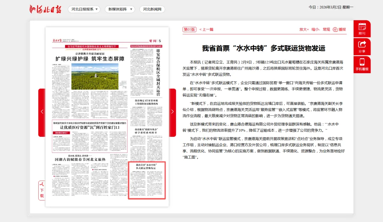Go to 河北新闻网 link
Image resolution: width=383 pixels, height=222 pixels.
tap(152, 9)
